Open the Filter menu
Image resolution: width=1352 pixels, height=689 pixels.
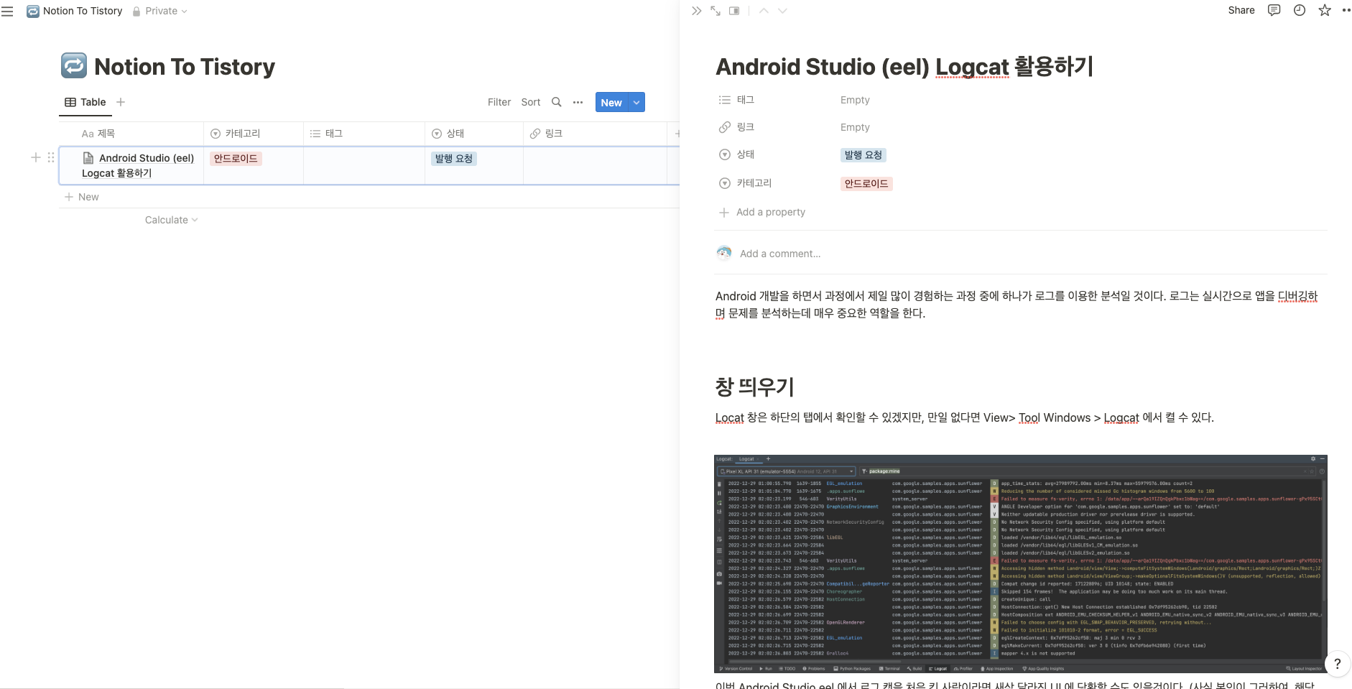click(x=499, y=102)
